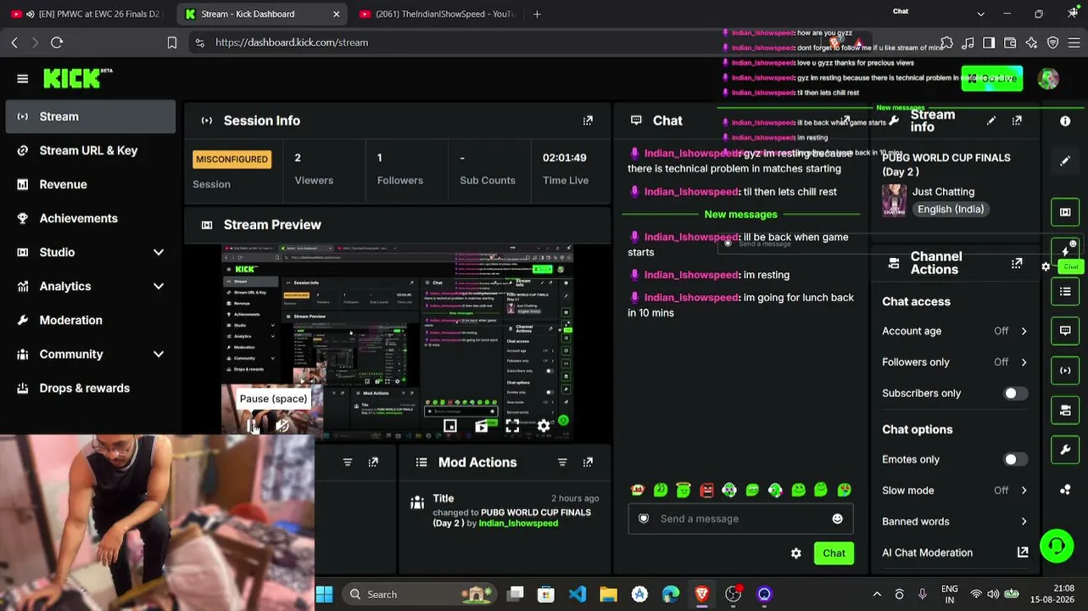The image size is (1088, 611).
Task: Toggle the list panel icon in right rail
Action: tap(1065, 292)
